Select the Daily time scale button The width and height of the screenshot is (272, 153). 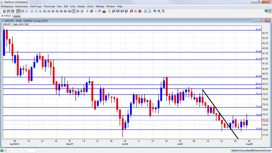coord(73,11)
